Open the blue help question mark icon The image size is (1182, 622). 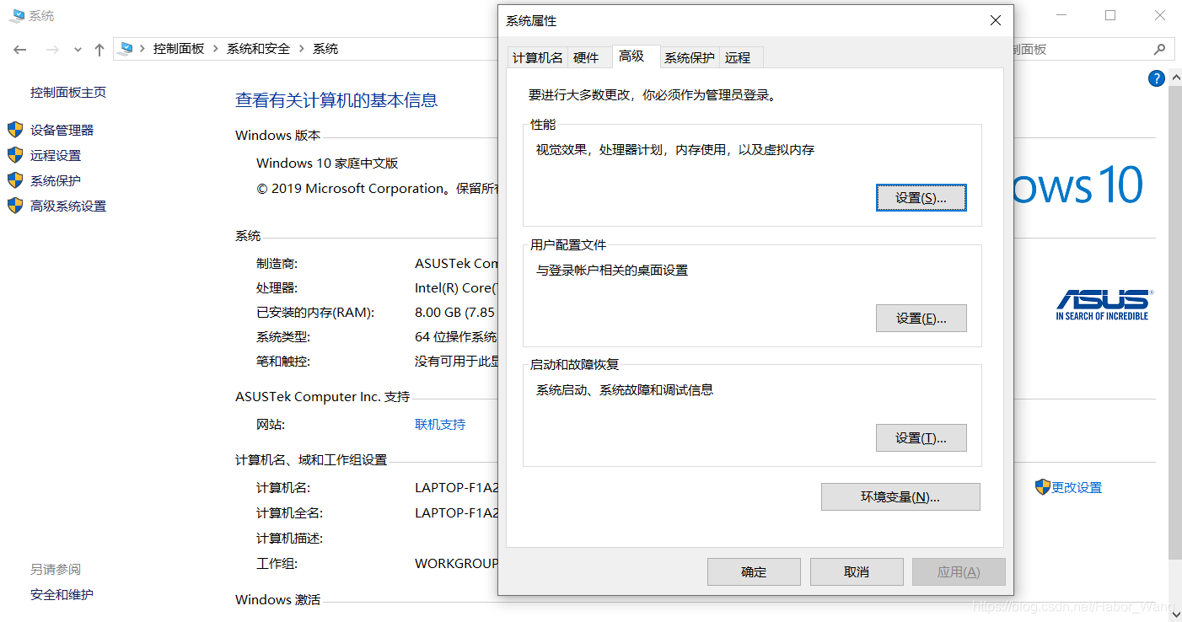(x=1157, y=78)
